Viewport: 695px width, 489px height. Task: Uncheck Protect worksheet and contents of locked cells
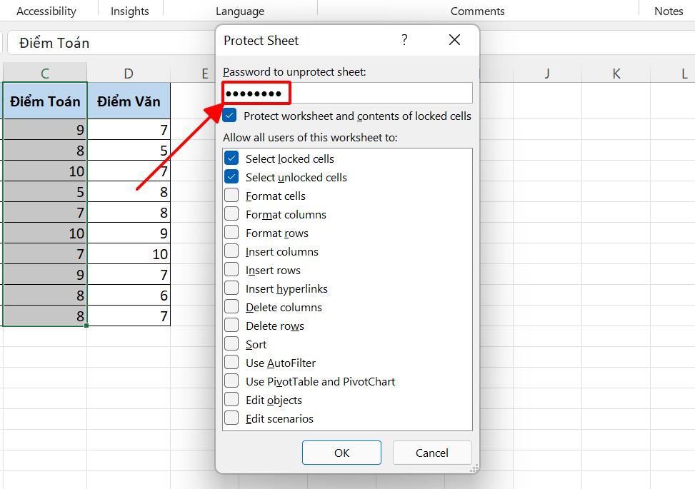[230, 116]
